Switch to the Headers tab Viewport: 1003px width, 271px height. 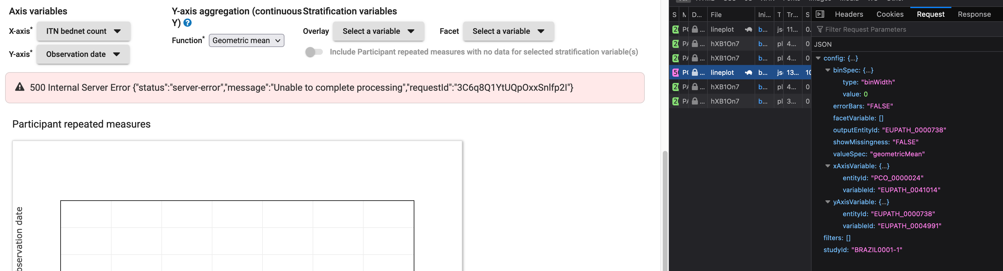[849, 14]
